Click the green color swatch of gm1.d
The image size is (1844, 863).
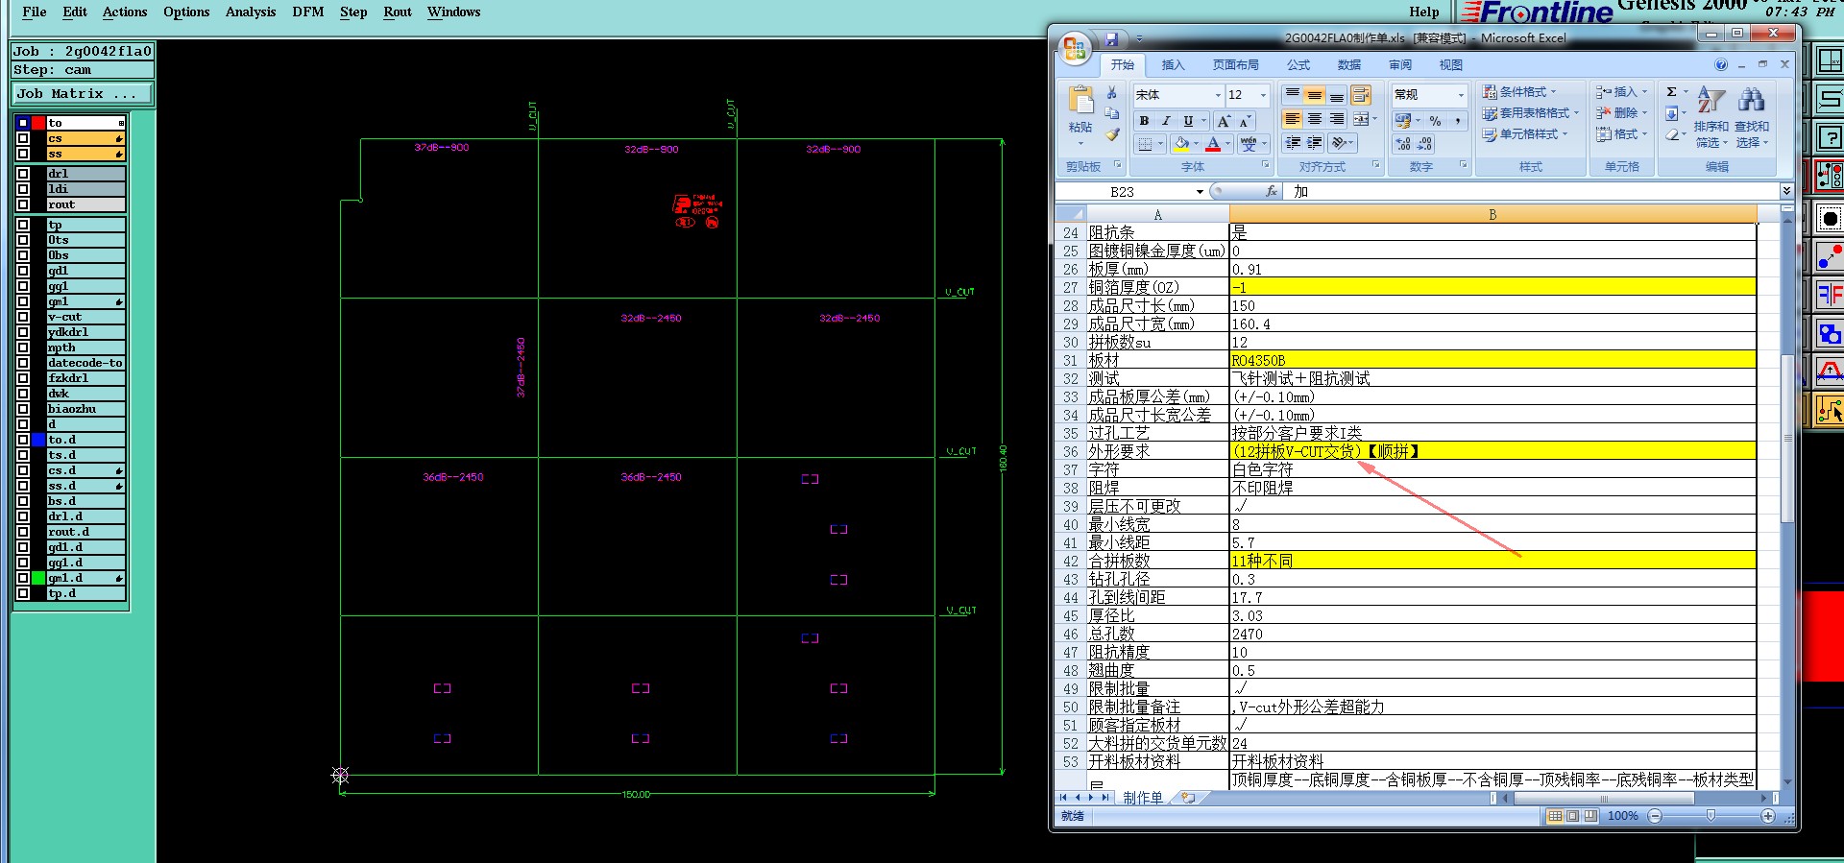tap(38, 578)
